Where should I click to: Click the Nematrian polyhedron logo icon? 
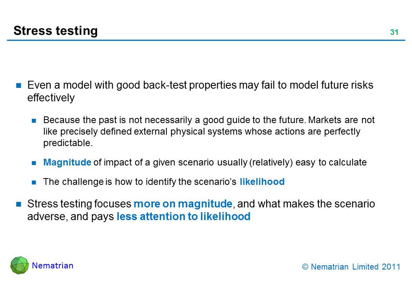click(19, 265)
